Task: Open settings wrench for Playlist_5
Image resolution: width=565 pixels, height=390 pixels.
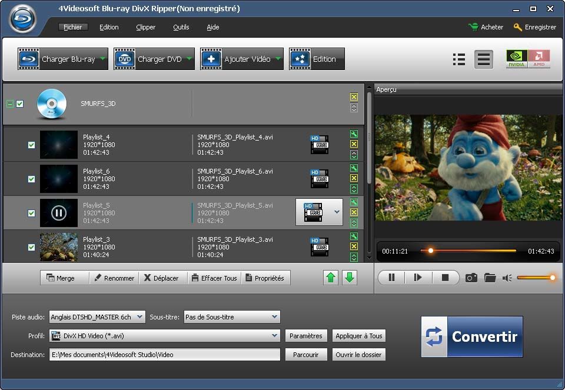Action: [x=354, y=202]
